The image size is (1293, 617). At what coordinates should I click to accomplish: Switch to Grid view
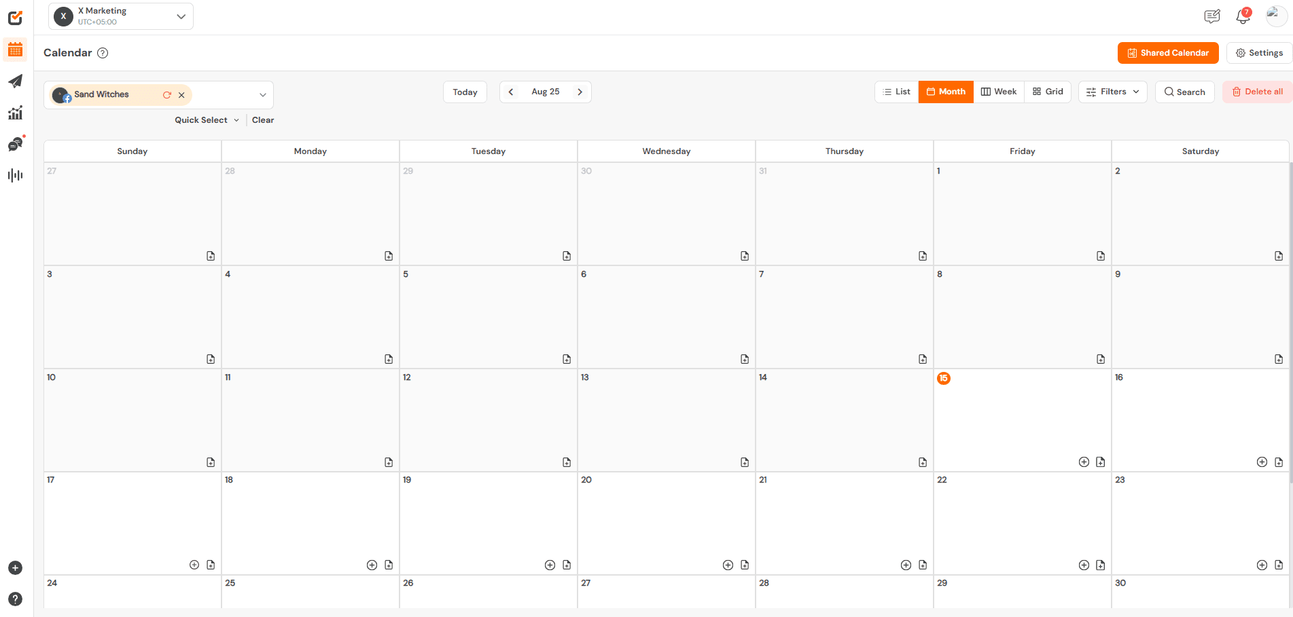(x=1048, y=92)
